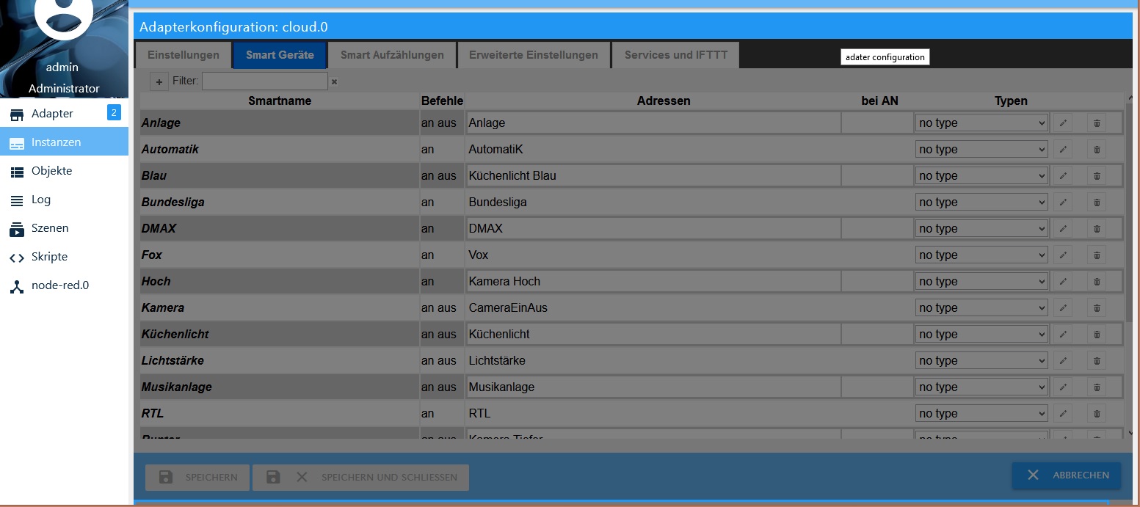Click pencil icon in DMAX row
Viewport: 1140px width, 507px height.
pyautogui.click(x=1062, y=229)
